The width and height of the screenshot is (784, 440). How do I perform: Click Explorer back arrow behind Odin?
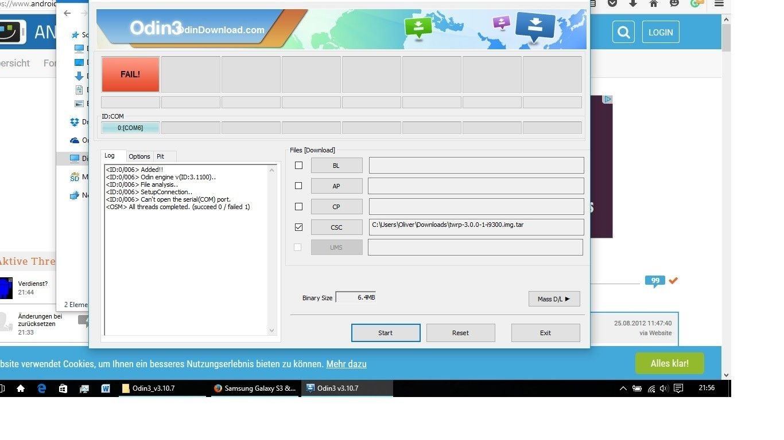[67, 13]
